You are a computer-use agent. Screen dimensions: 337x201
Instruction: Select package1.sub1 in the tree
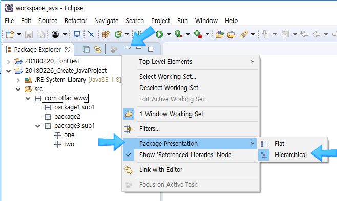click(74, 107)
